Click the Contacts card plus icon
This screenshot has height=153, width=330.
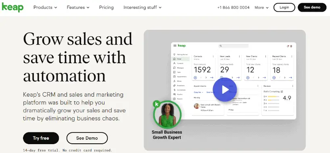[195, 78]
